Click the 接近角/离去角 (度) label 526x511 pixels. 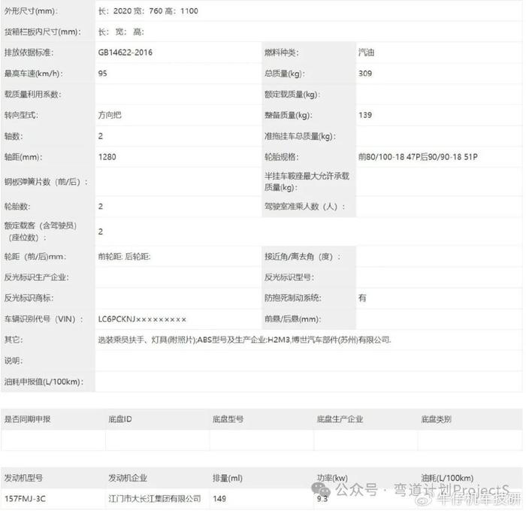[302, 257]
